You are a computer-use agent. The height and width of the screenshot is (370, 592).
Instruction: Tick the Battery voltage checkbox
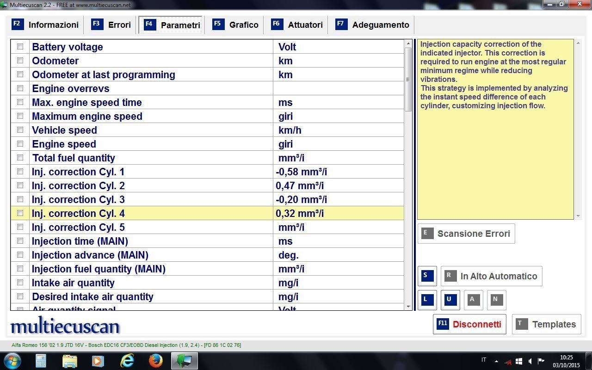[20, 47]
